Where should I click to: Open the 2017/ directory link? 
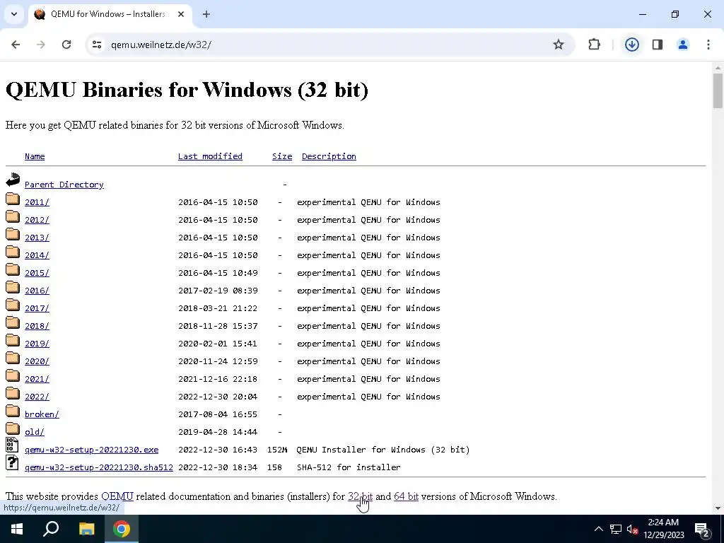37,308
